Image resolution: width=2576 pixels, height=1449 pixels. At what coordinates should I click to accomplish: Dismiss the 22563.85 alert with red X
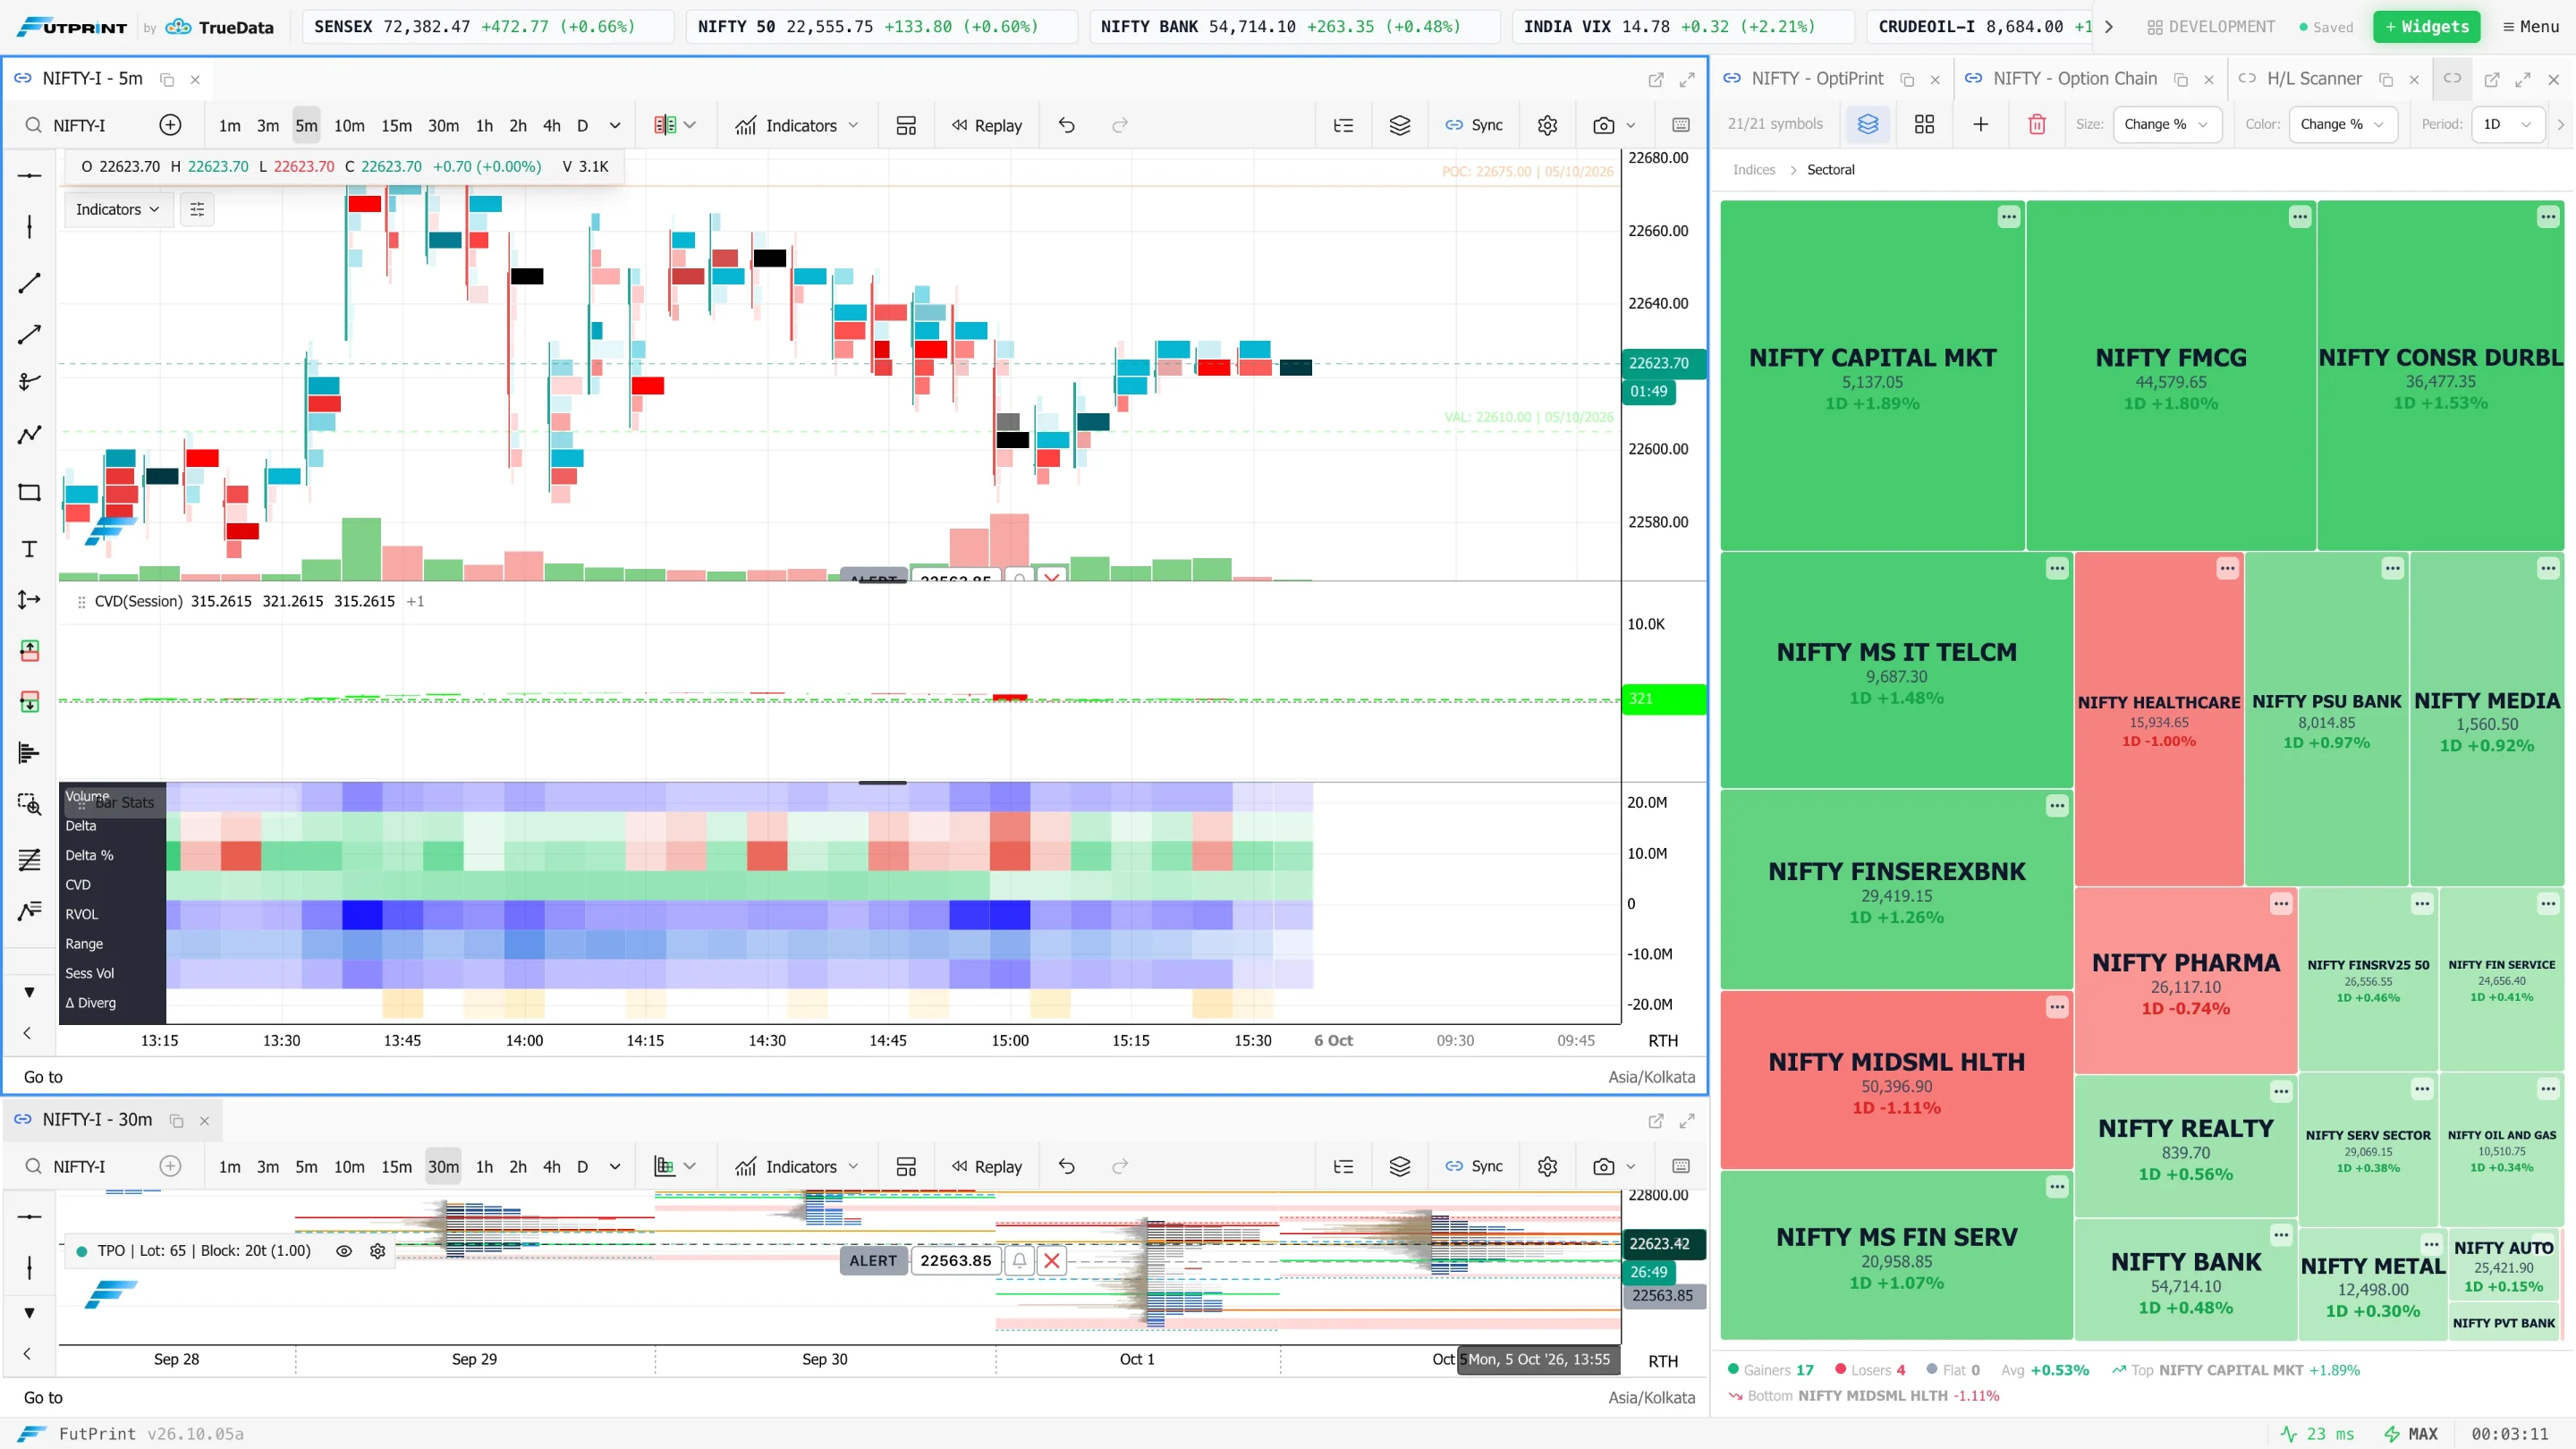coord(1051,1260)
